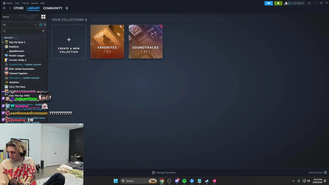Click the Chained Together game icon
Viewport: 329px width, 185px height.
coord(6,73)
